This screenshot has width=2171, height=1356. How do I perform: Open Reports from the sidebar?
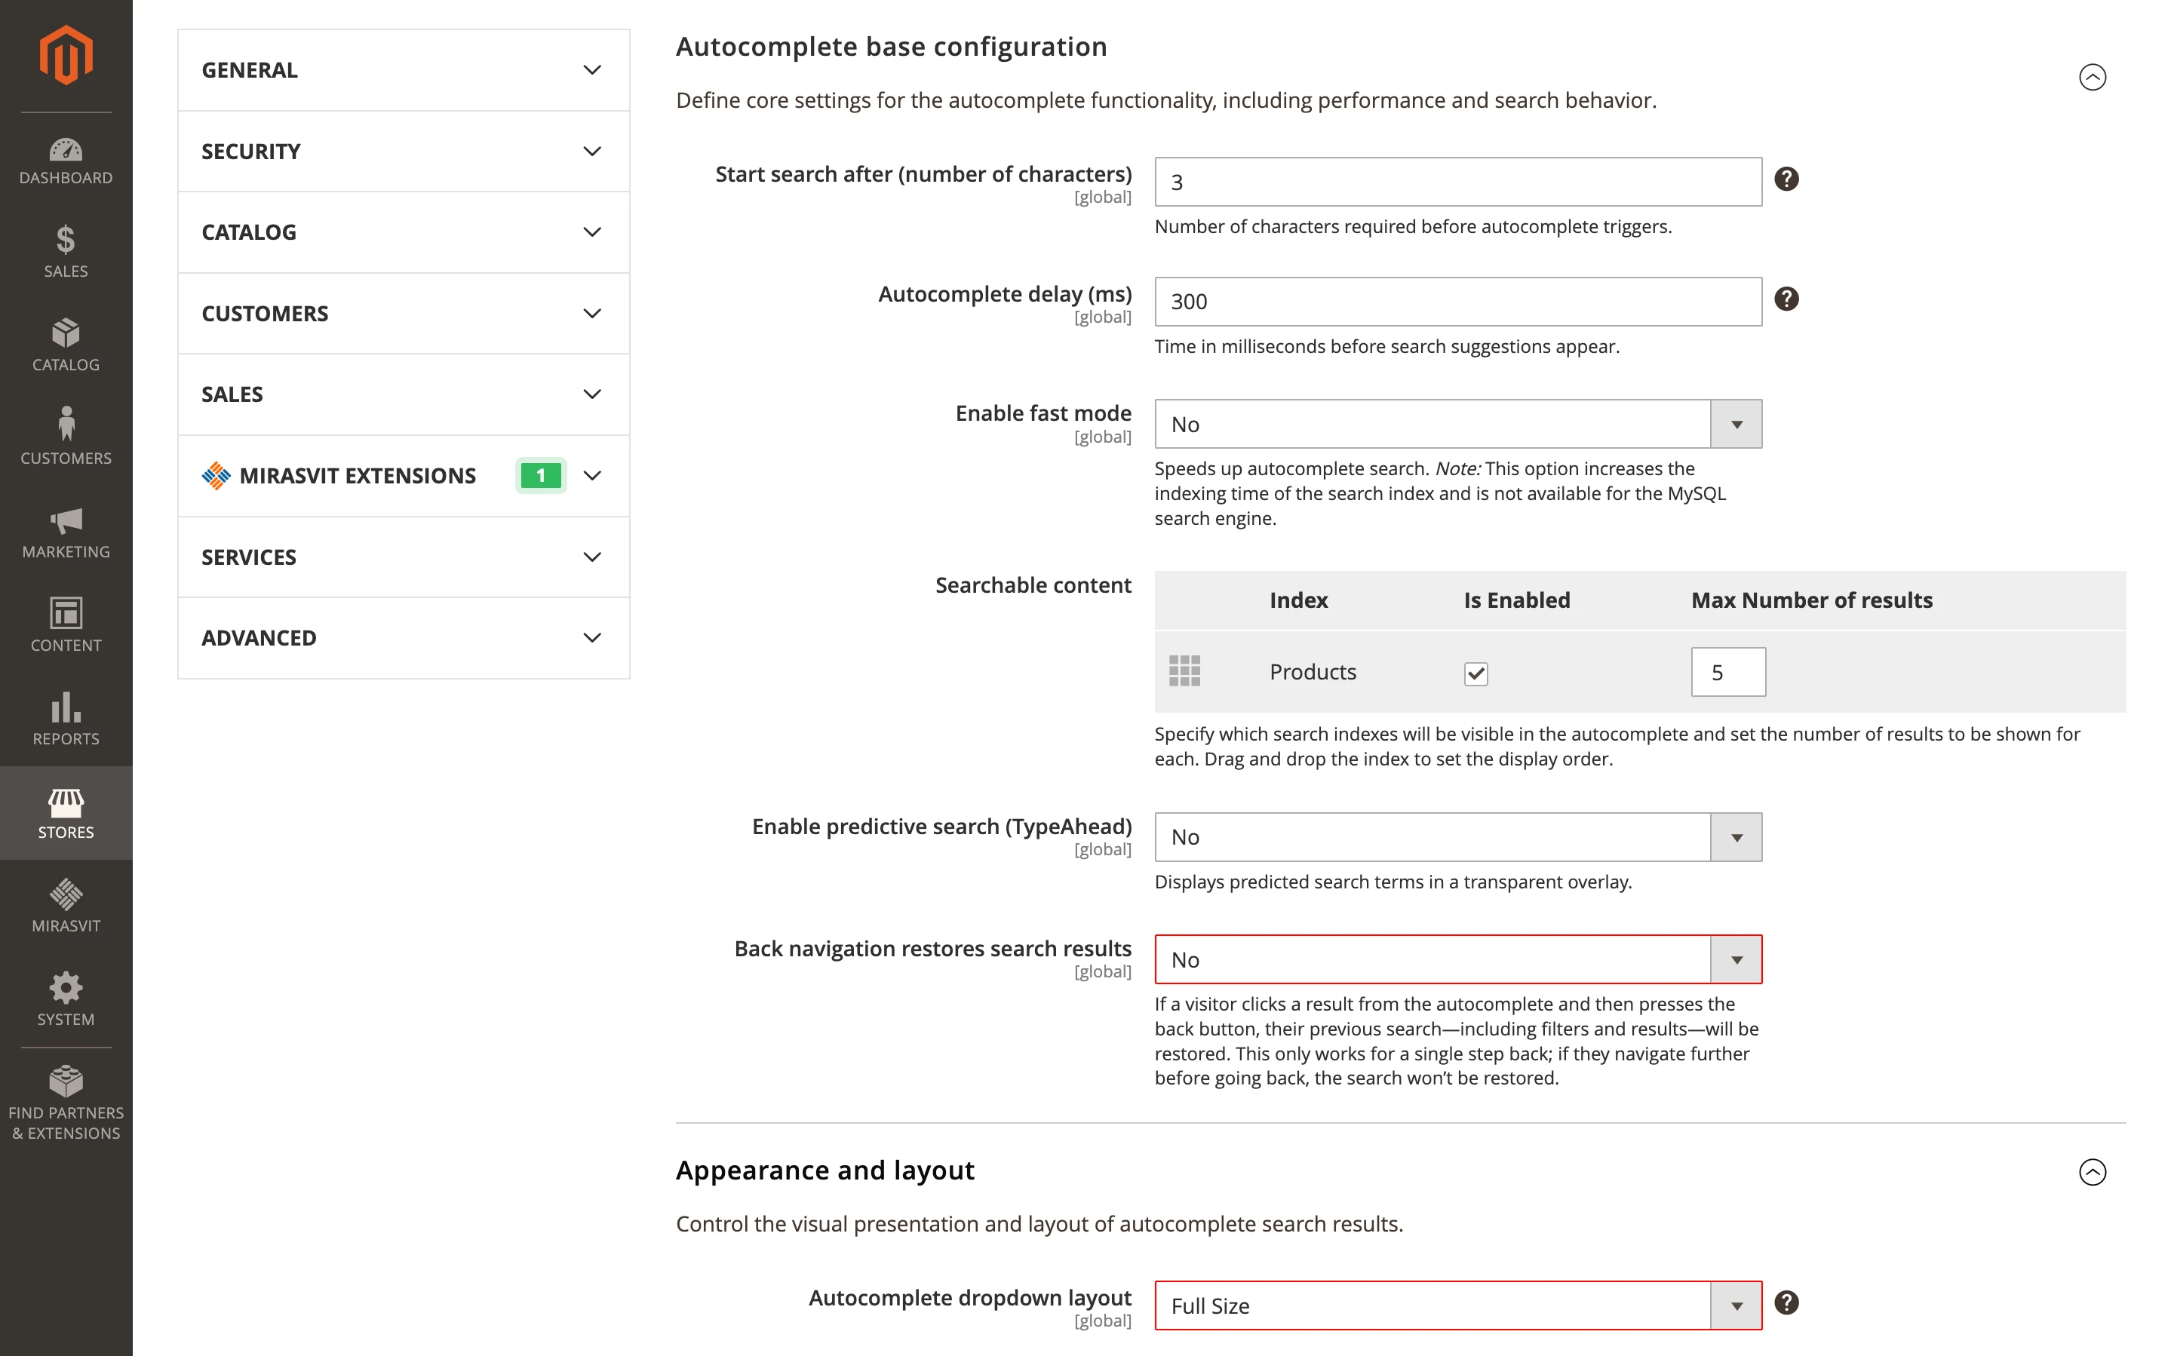click(x=66, y=719)
